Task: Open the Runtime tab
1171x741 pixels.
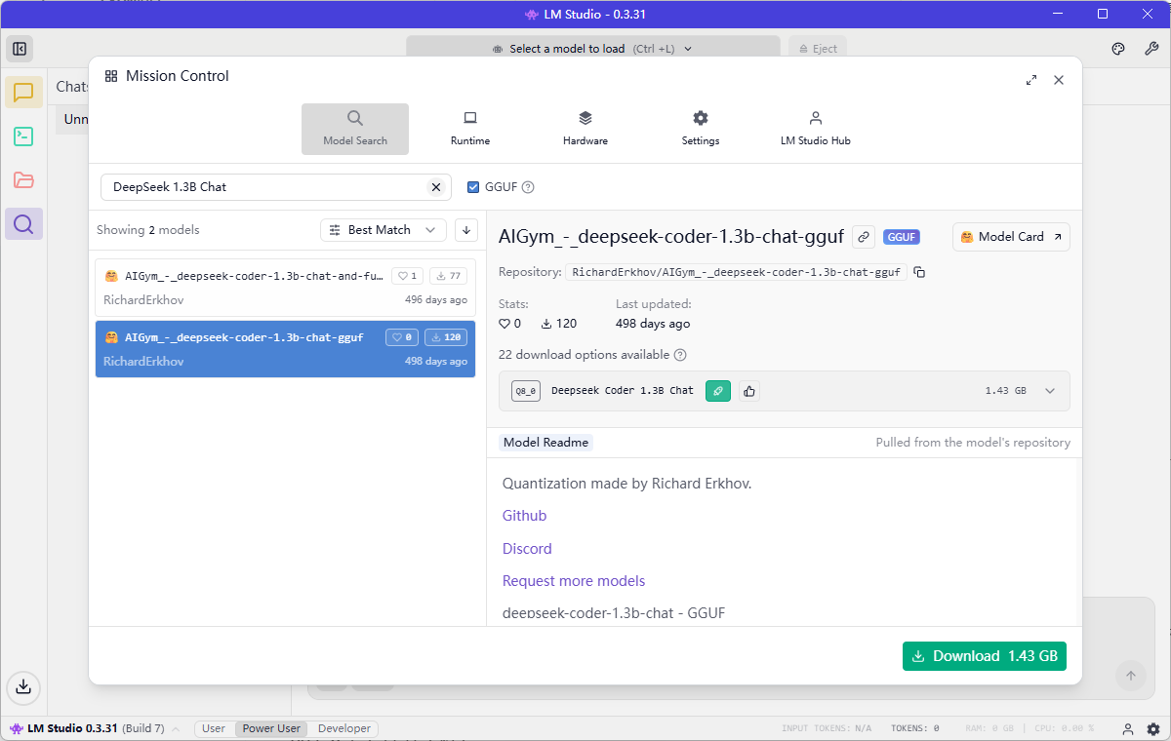Action: 470,129
